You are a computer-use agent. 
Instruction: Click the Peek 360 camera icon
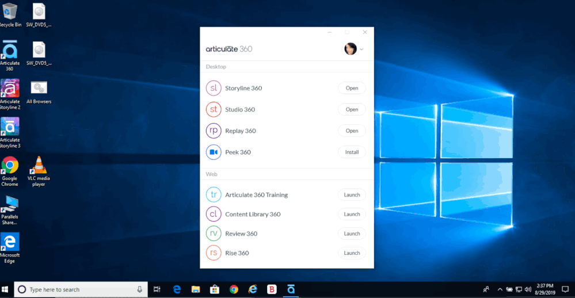pyautogui.click(x=214, y=152)
